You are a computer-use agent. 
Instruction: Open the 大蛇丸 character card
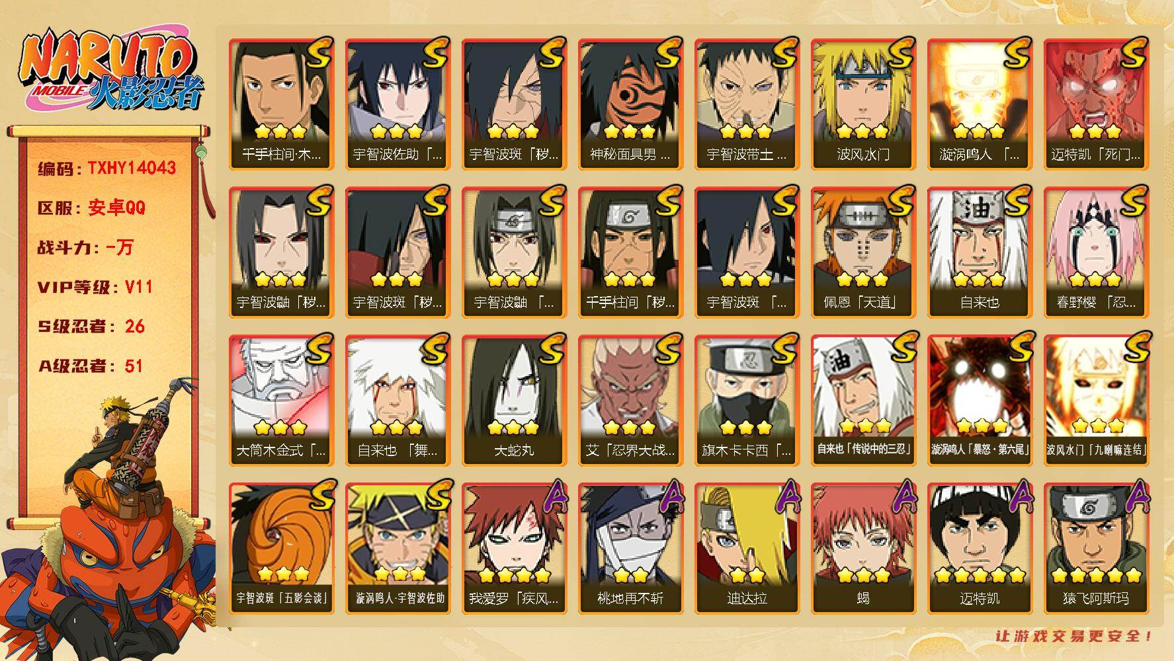pos(514,400)
